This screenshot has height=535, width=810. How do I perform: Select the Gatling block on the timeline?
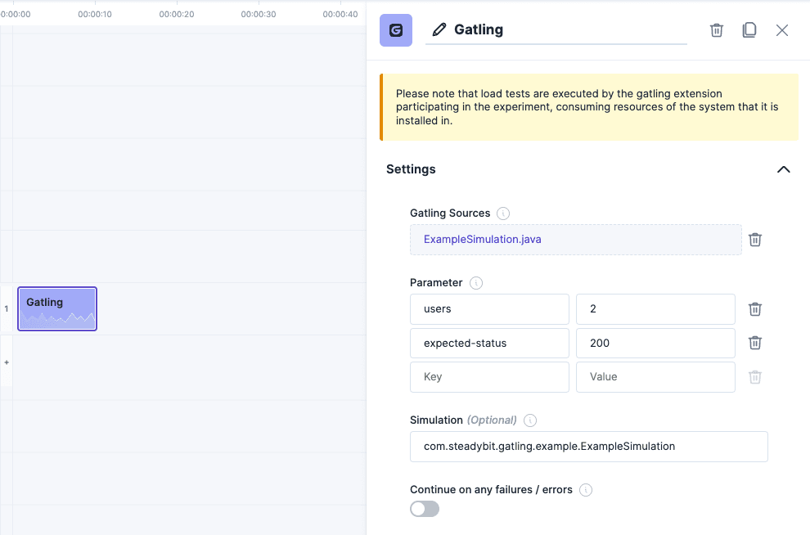56,308
